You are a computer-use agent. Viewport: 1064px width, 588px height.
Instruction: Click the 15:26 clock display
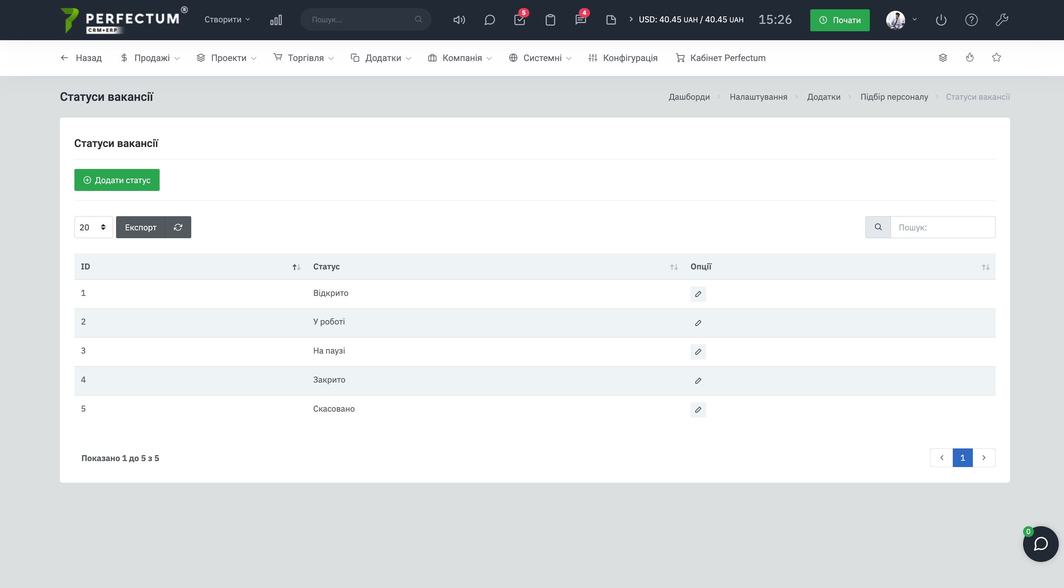point(775,19)
